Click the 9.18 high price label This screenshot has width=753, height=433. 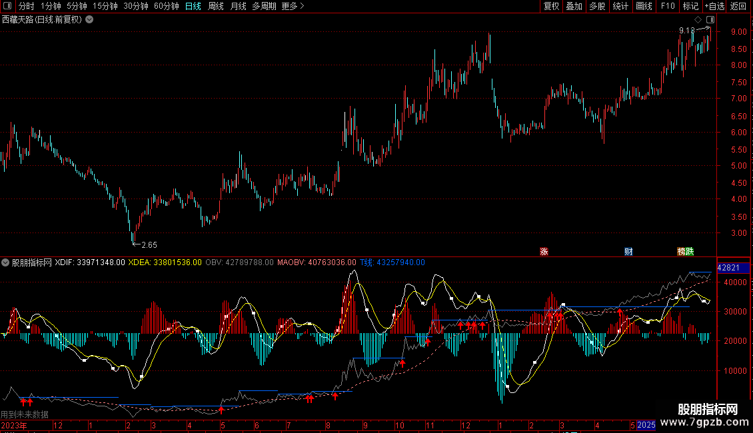(x=687, y=30)
